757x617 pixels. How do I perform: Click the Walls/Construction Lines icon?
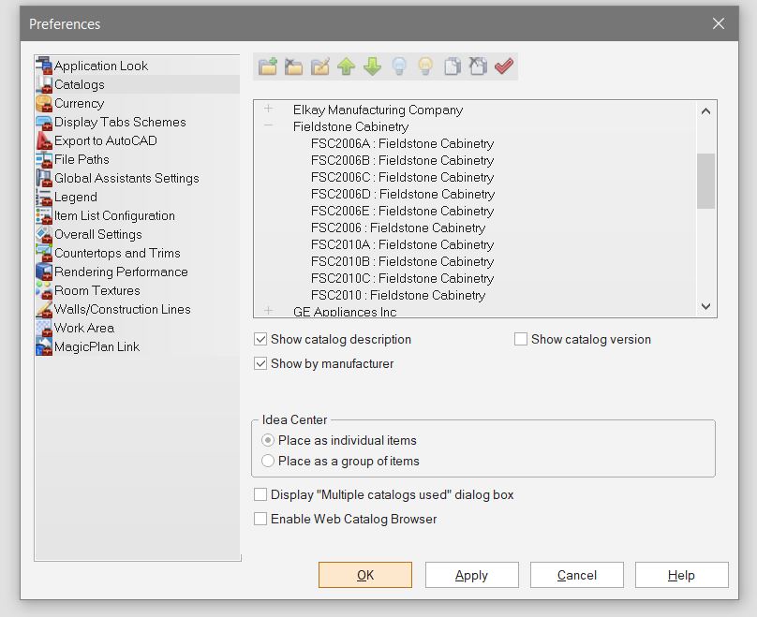[44, 309]
